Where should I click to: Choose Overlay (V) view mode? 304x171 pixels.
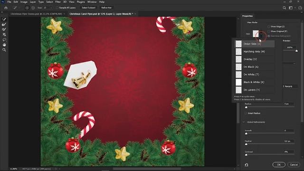tap(255, 59)
